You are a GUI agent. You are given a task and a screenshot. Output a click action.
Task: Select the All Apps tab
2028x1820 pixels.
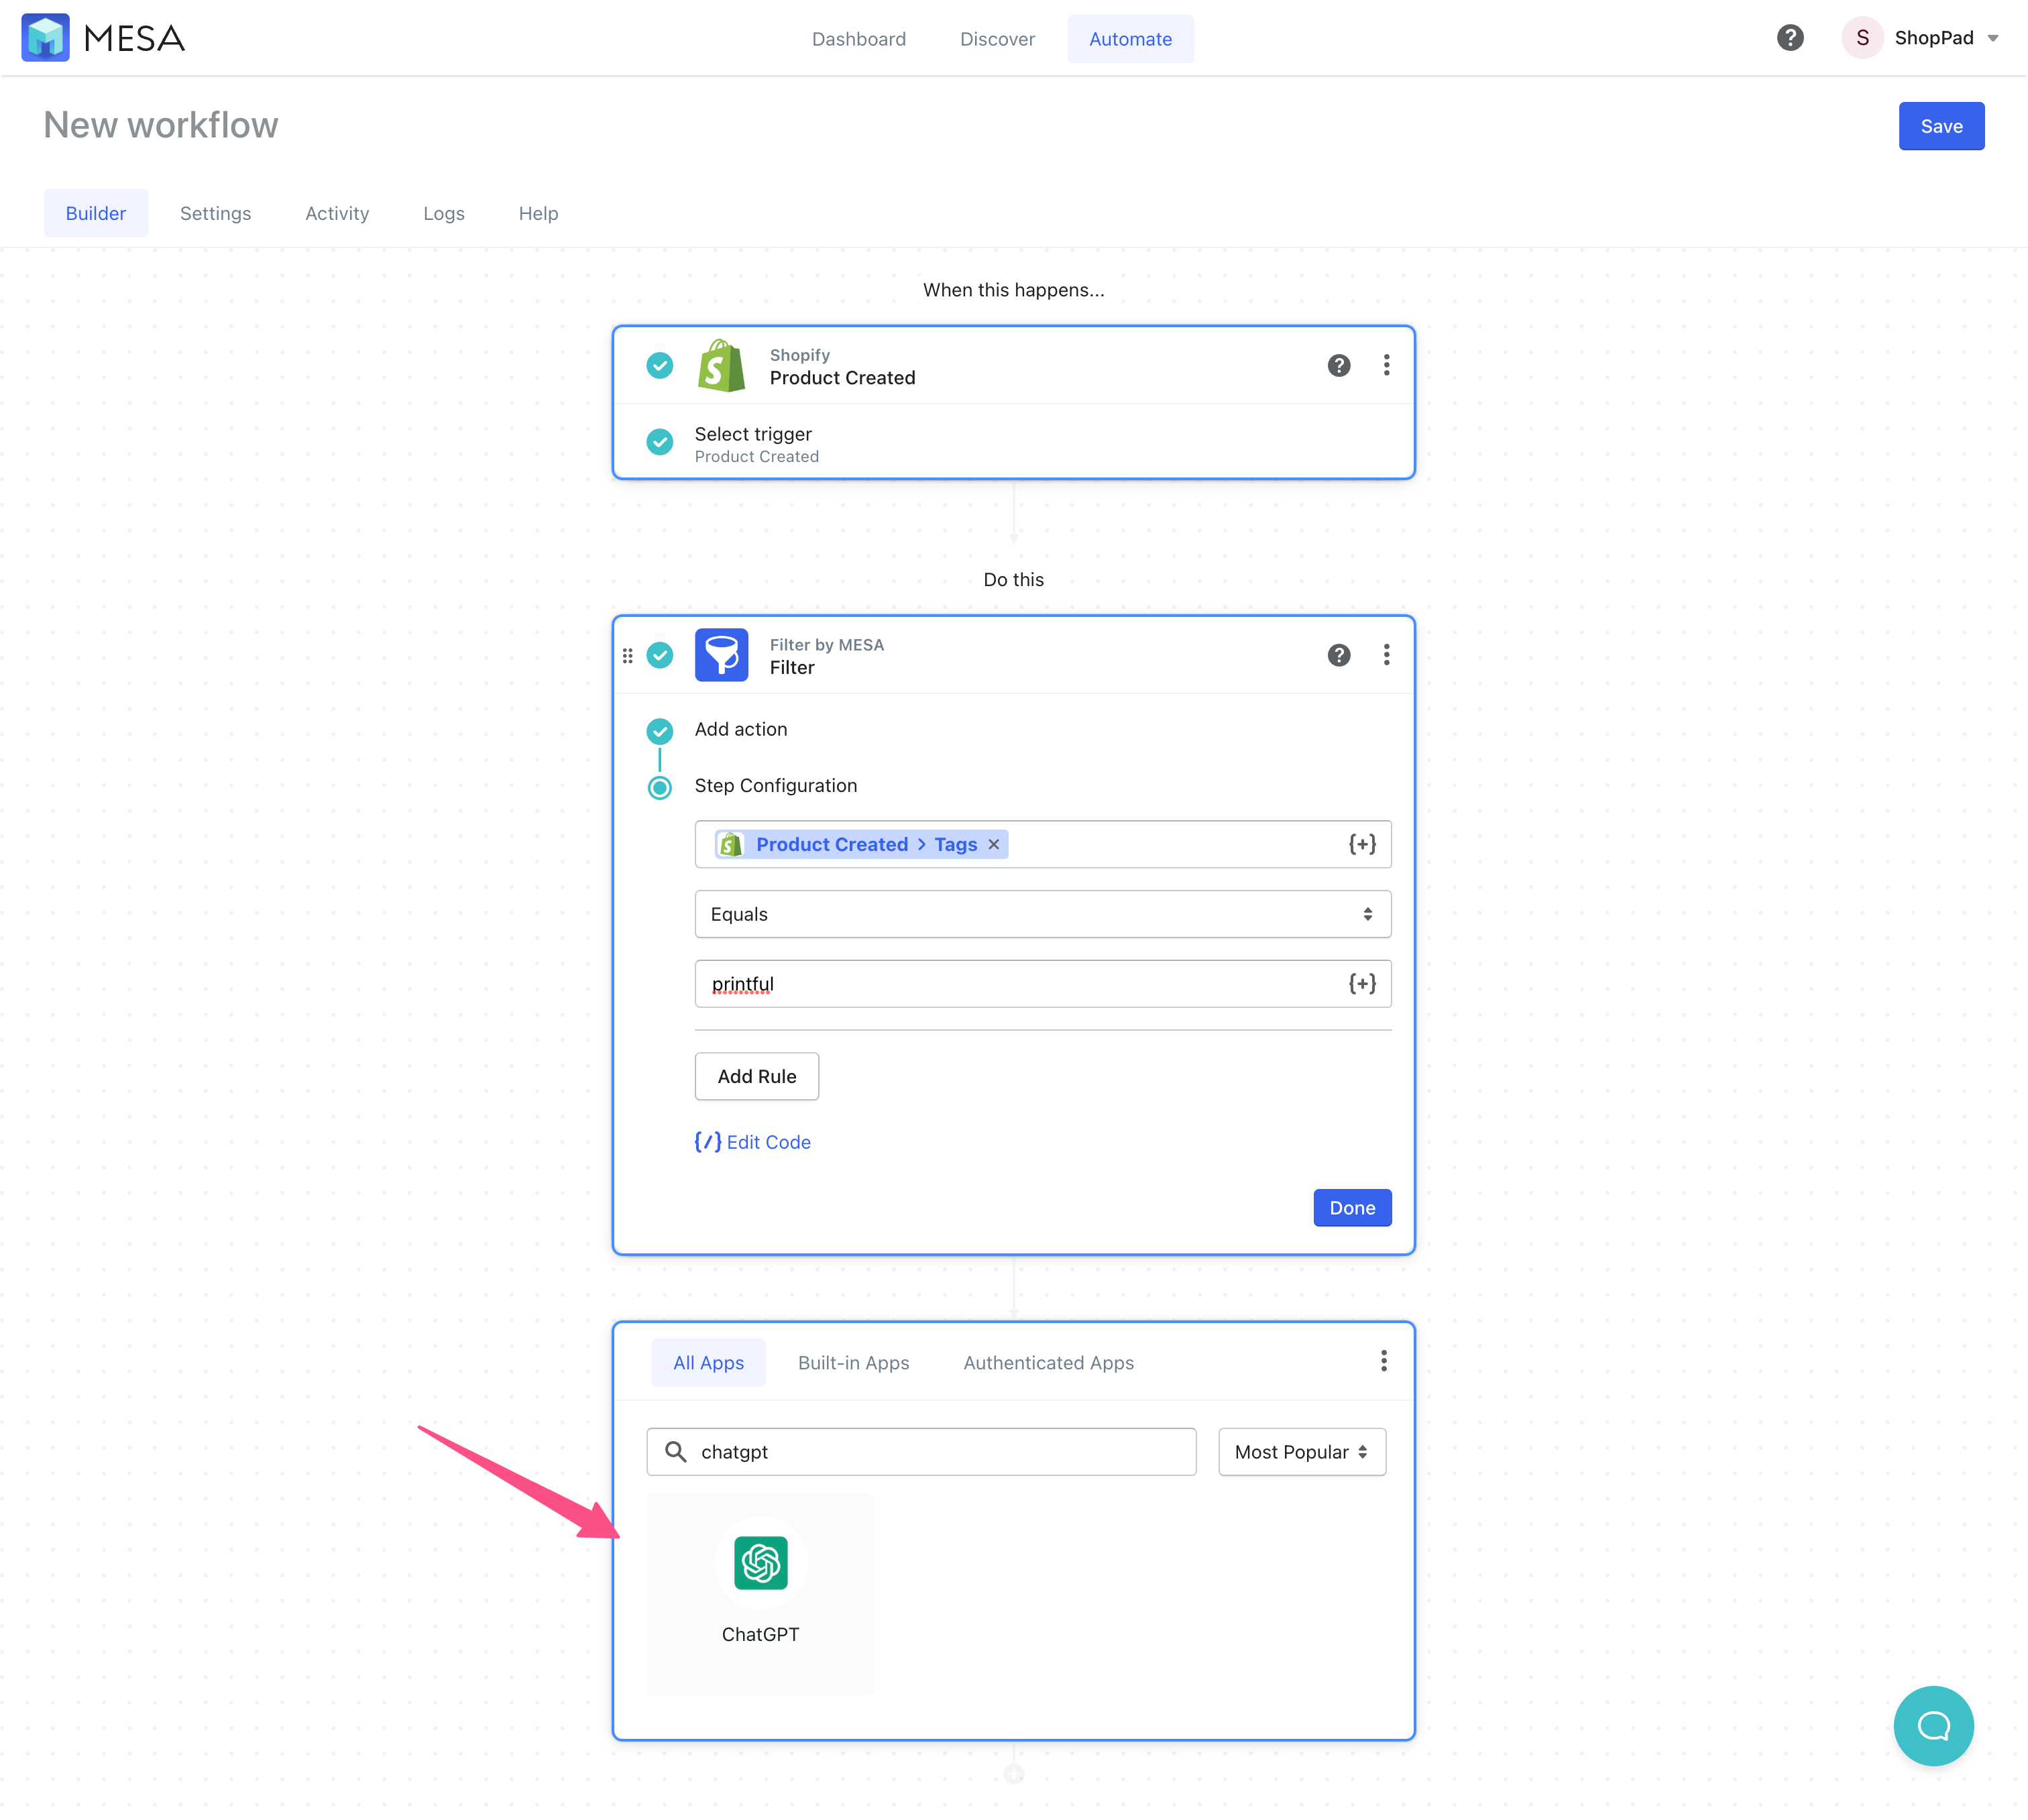(709, 1363)
